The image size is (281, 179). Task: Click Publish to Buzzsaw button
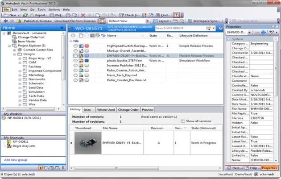(x=37, y=21)
